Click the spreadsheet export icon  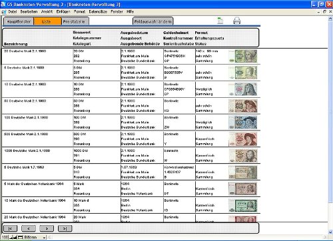click(x=220, y=21)
